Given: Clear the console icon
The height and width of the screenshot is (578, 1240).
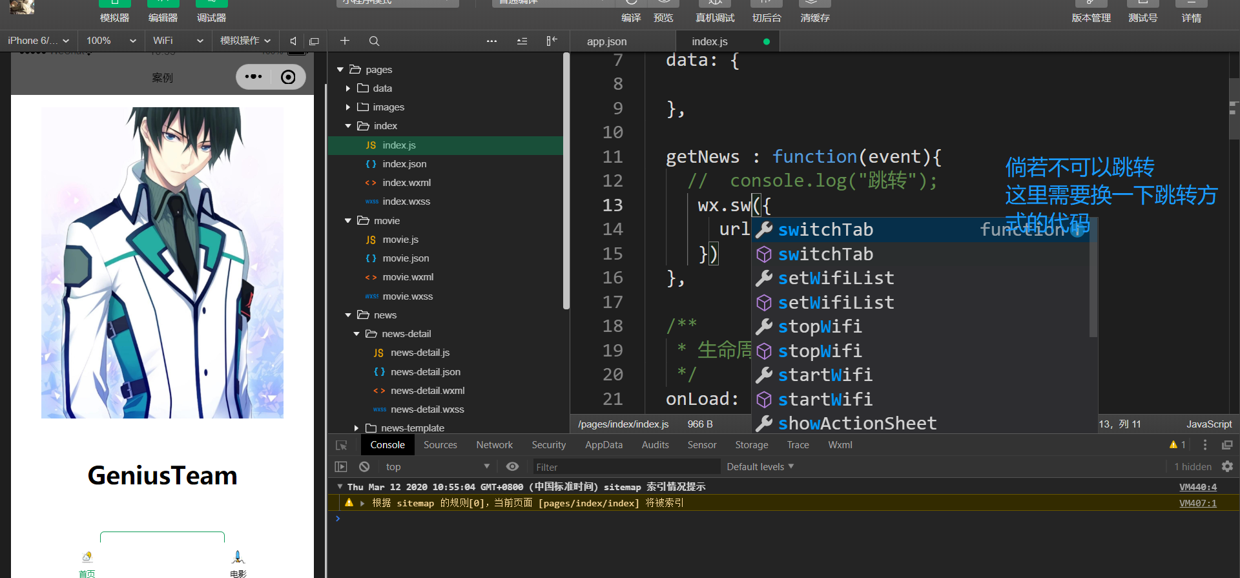Looking at the screenshot, I should 364,467.
